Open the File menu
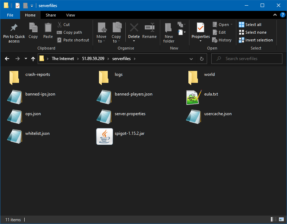The image size is (287, 224). (x=10, y=15)
